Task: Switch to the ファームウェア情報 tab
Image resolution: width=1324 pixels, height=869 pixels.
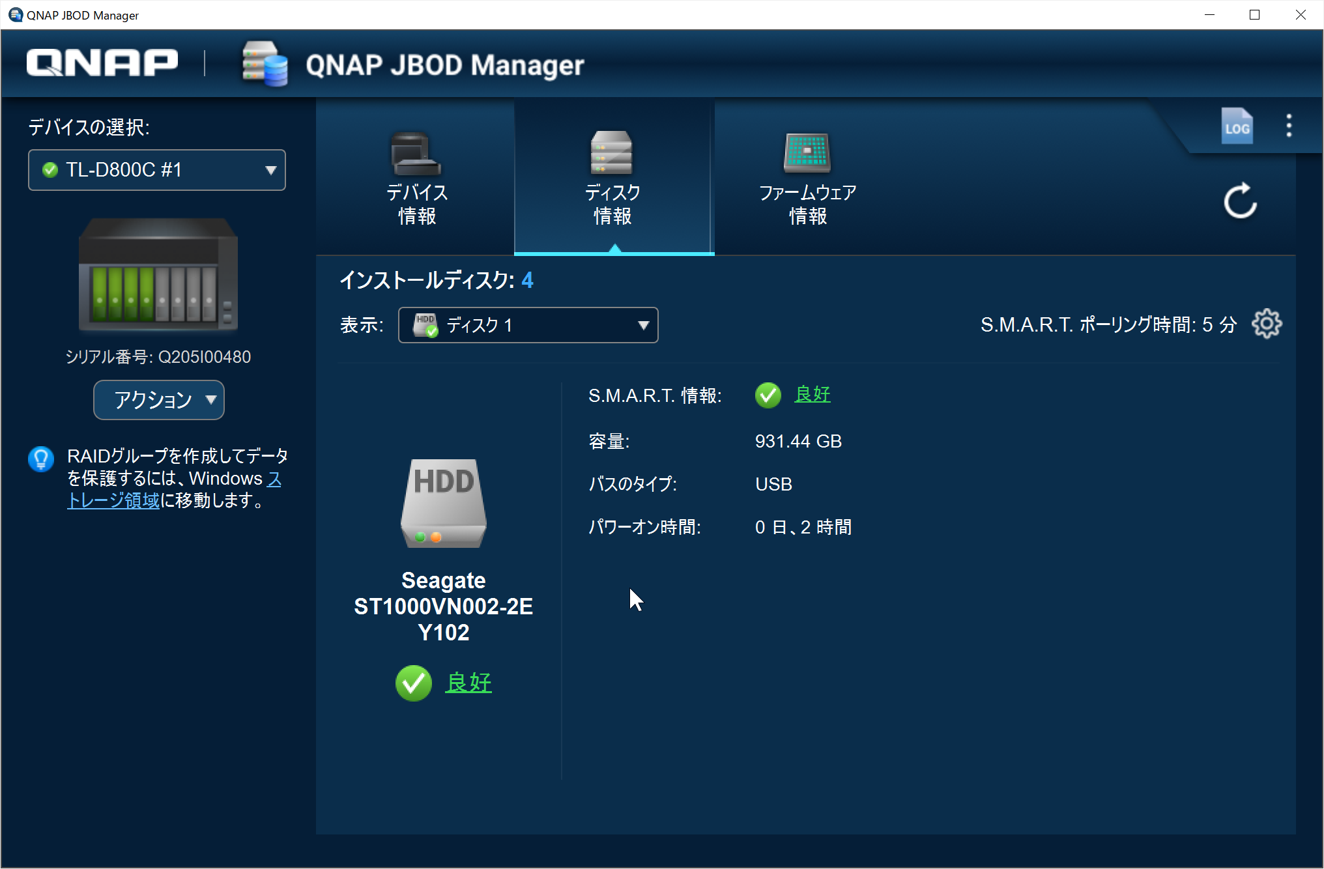Action: click(808, 177)
